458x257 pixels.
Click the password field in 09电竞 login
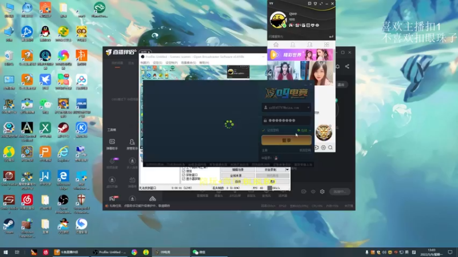(286, 121)
